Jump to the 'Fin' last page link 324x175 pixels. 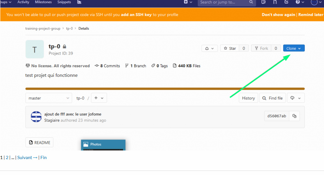pyautogui.click(x=43, y=157)
